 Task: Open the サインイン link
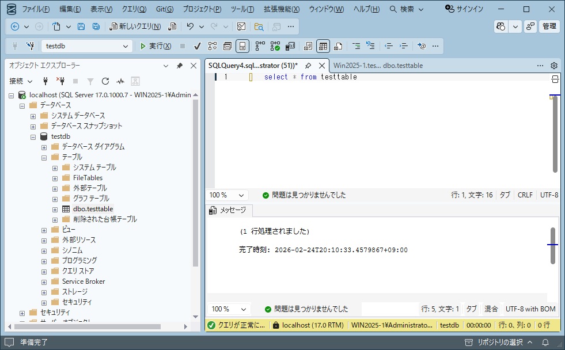(470, 9)
